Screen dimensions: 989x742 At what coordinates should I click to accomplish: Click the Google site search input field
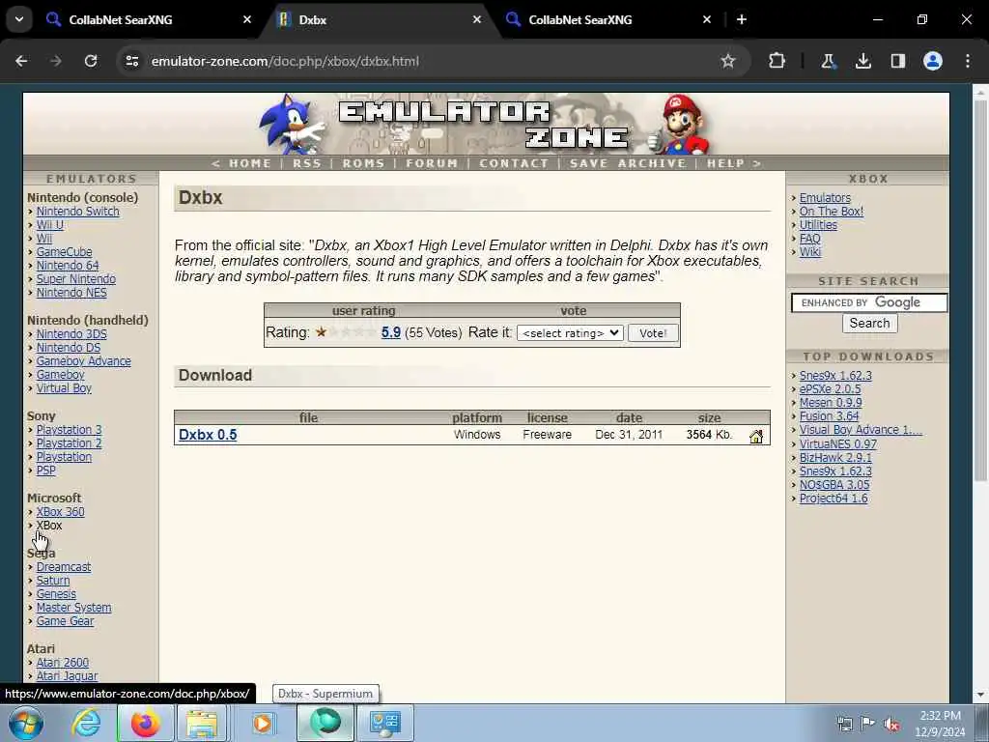(869, 302)
